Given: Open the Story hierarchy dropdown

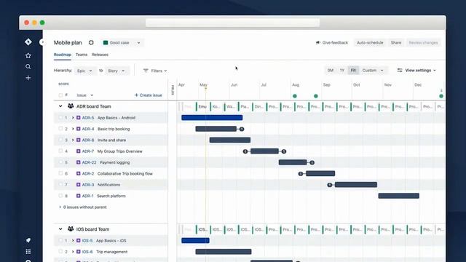Looking at the screenshot, I should (116, 71).
